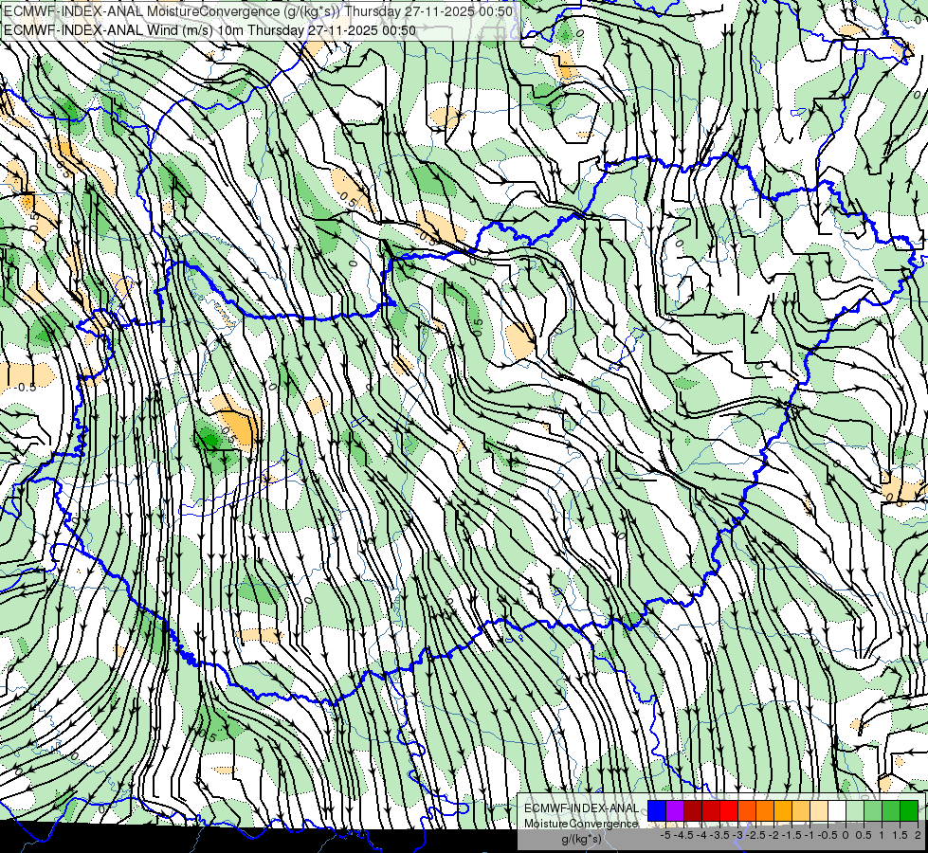Click the purple legend color swatch
This screenshot has width=928, height=853.
click(x=675, y=810)
